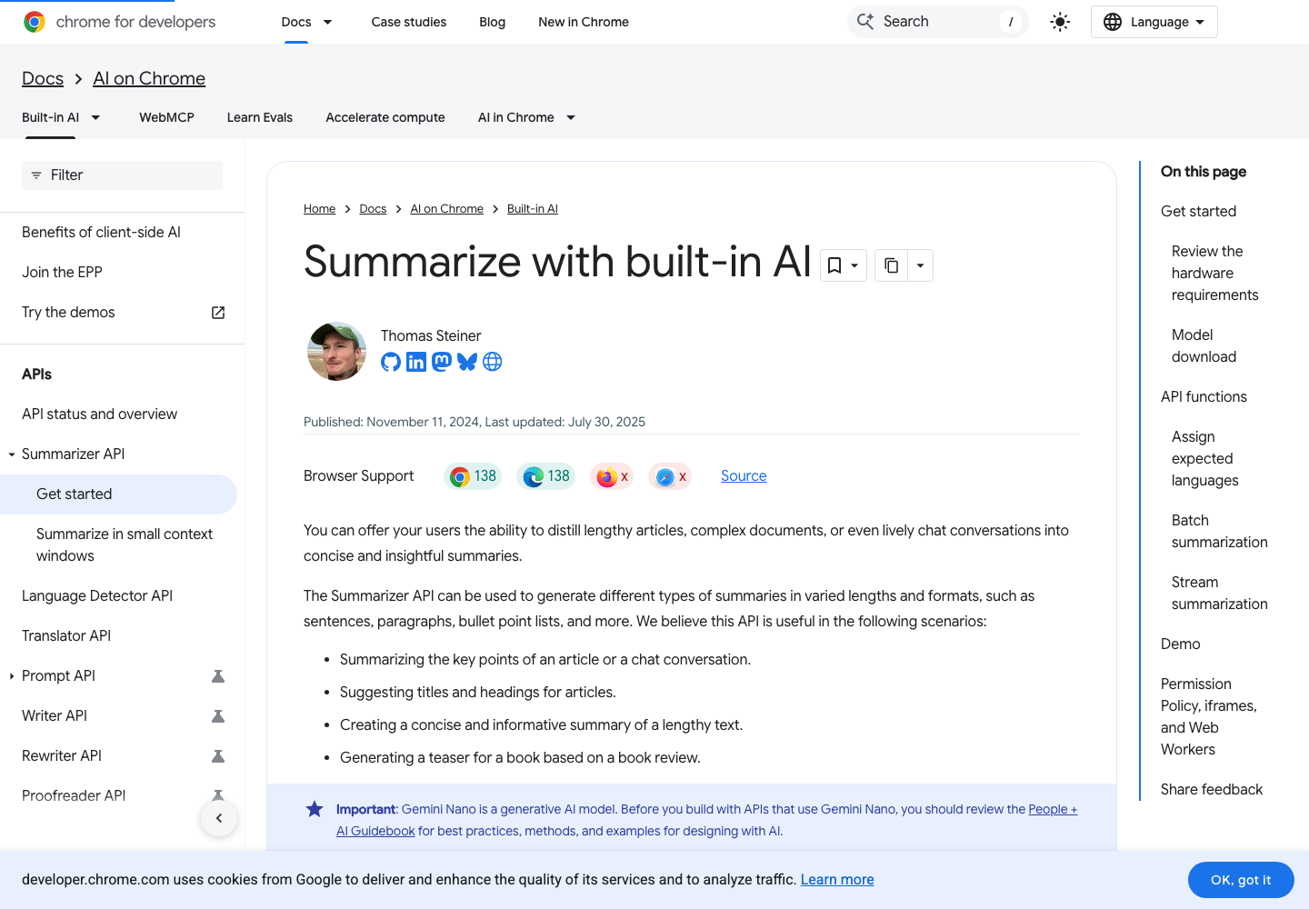This screenshot has width=1309, height=909.
Task: Click experimental flask icon beside Prompt API
Action: point(218,676)
